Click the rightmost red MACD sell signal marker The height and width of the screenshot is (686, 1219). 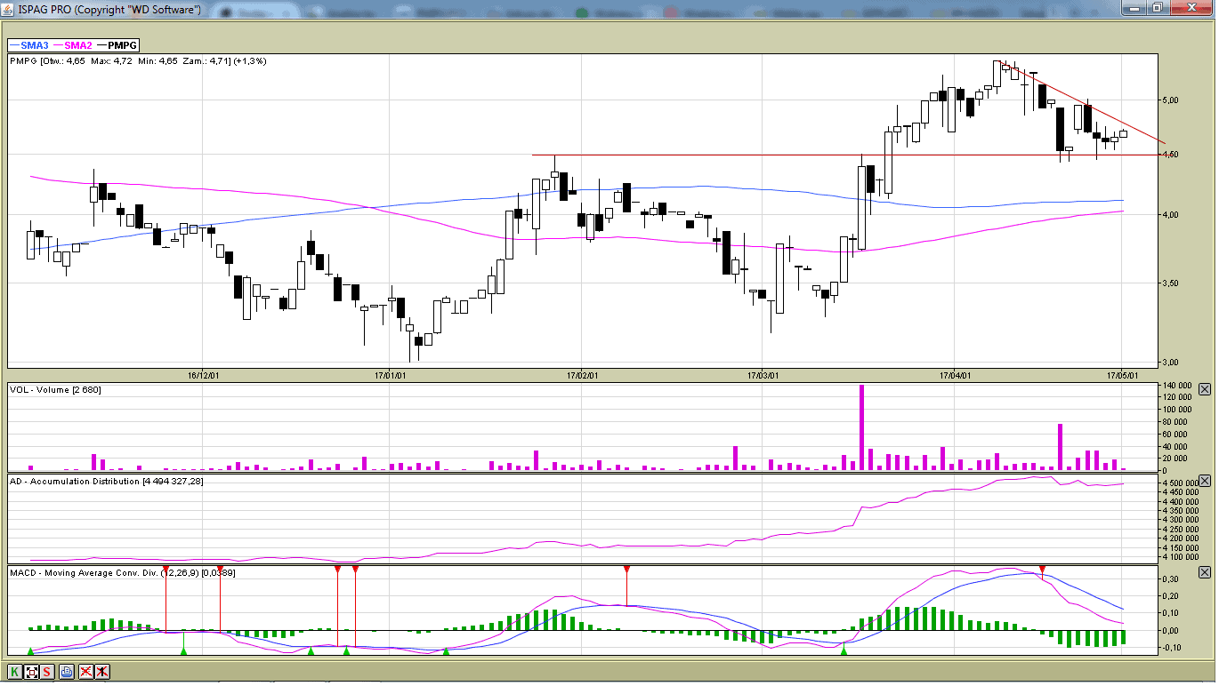(x=1043, y=569)
